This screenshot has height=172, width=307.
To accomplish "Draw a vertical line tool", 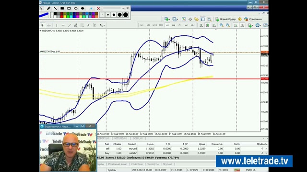I will pos(57,25).
